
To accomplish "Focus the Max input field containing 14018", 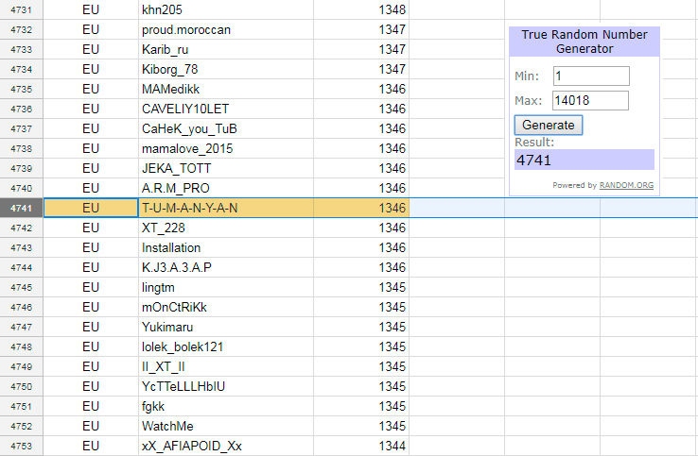I will [591, 100].
